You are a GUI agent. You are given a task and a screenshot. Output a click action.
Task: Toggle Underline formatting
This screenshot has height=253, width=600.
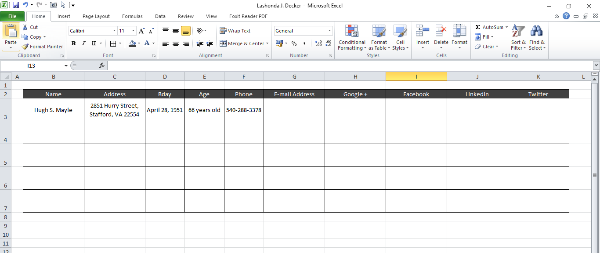[94, 43]
